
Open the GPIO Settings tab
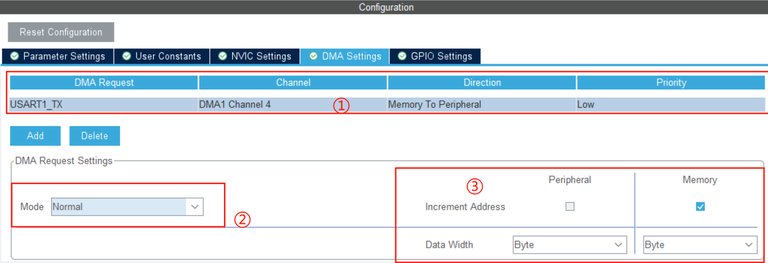pyautogui.click(x=435, y=56)
